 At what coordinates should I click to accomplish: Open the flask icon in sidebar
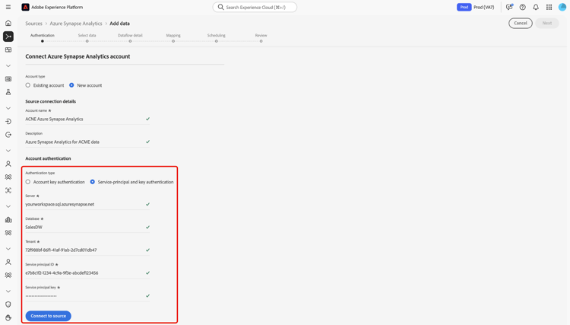(x=8, y=92)
